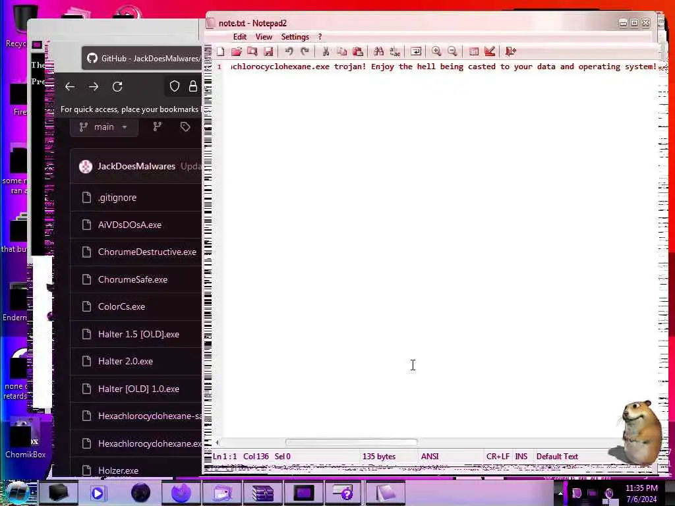Open JackDoesMalwares author link
675x506 pixels.
pyautogui.click(x=136, y=166)
